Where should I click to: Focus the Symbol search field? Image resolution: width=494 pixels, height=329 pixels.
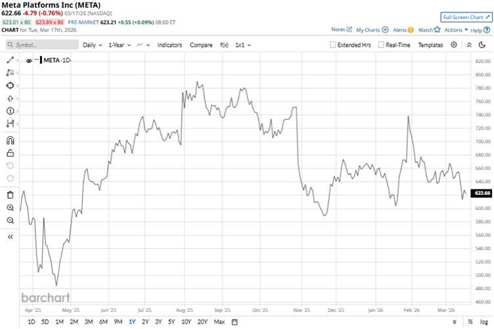point(42,45)
